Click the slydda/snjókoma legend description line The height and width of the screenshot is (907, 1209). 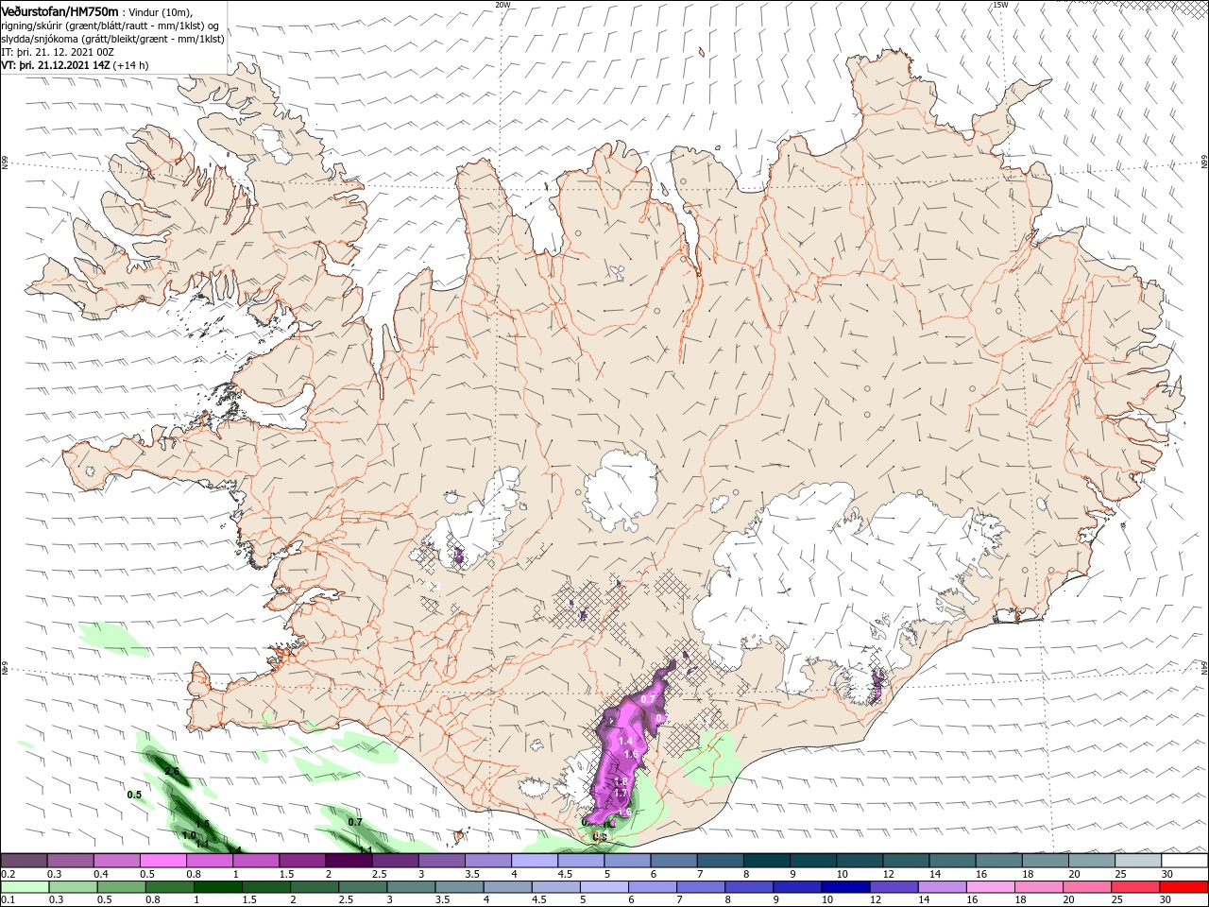tap(112, 39)
